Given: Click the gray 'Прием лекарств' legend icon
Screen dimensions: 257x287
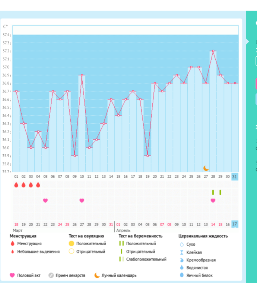Looking at the screenshot, I should (x=51, y=275).
